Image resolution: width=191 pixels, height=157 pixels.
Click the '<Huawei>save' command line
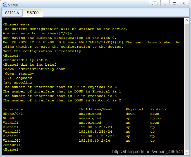(16, 24)
